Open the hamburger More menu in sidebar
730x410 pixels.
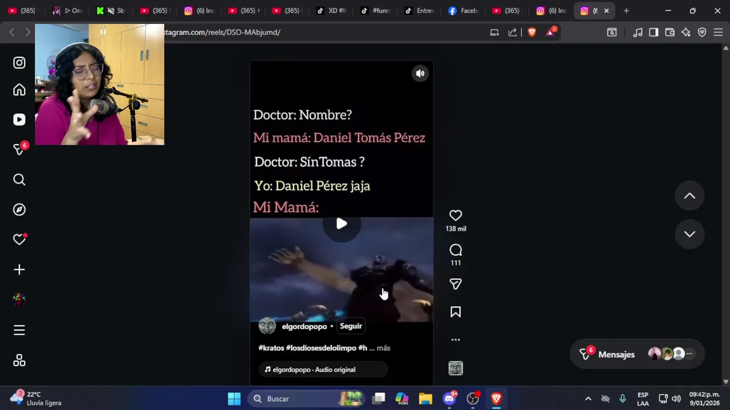[19, 330]
